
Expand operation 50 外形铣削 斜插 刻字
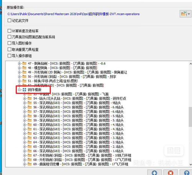click(x=19, y=77)
